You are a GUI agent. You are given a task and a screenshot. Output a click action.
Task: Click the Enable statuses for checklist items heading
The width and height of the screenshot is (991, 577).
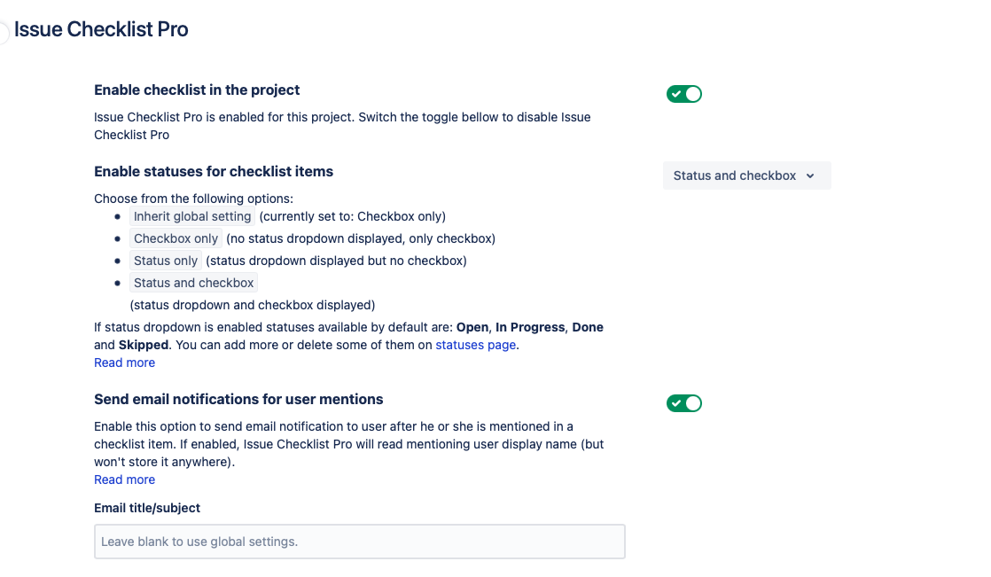[x=214, y=171]
